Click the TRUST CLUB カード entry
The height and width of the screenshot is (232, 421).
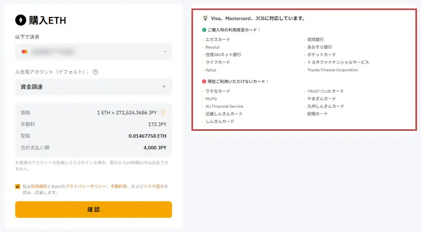click(326, 91)
